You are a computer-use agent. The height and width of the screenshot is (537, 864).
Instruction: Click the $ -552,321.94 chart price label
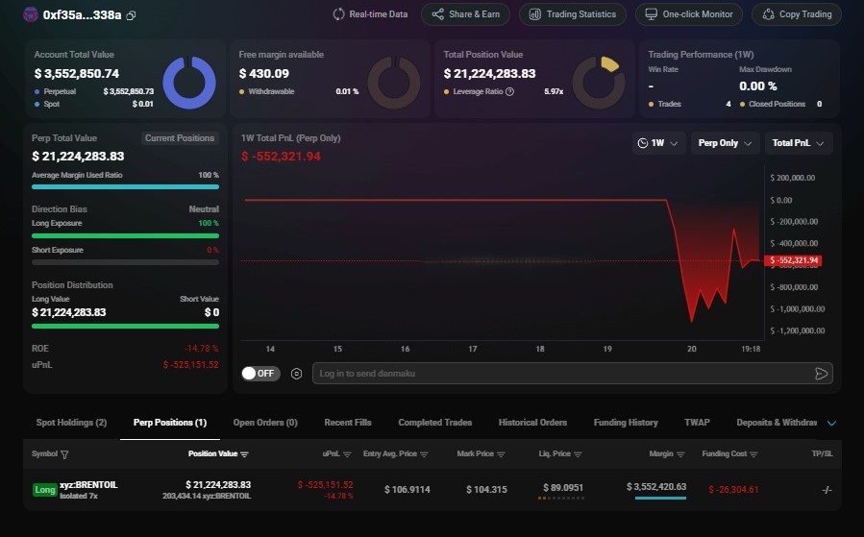pos(793,260)
